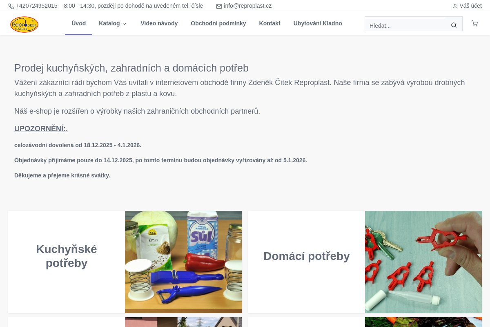Click the user icon for Váš účet
This screenshot has width=490, height=327.
tap(455, 6)
